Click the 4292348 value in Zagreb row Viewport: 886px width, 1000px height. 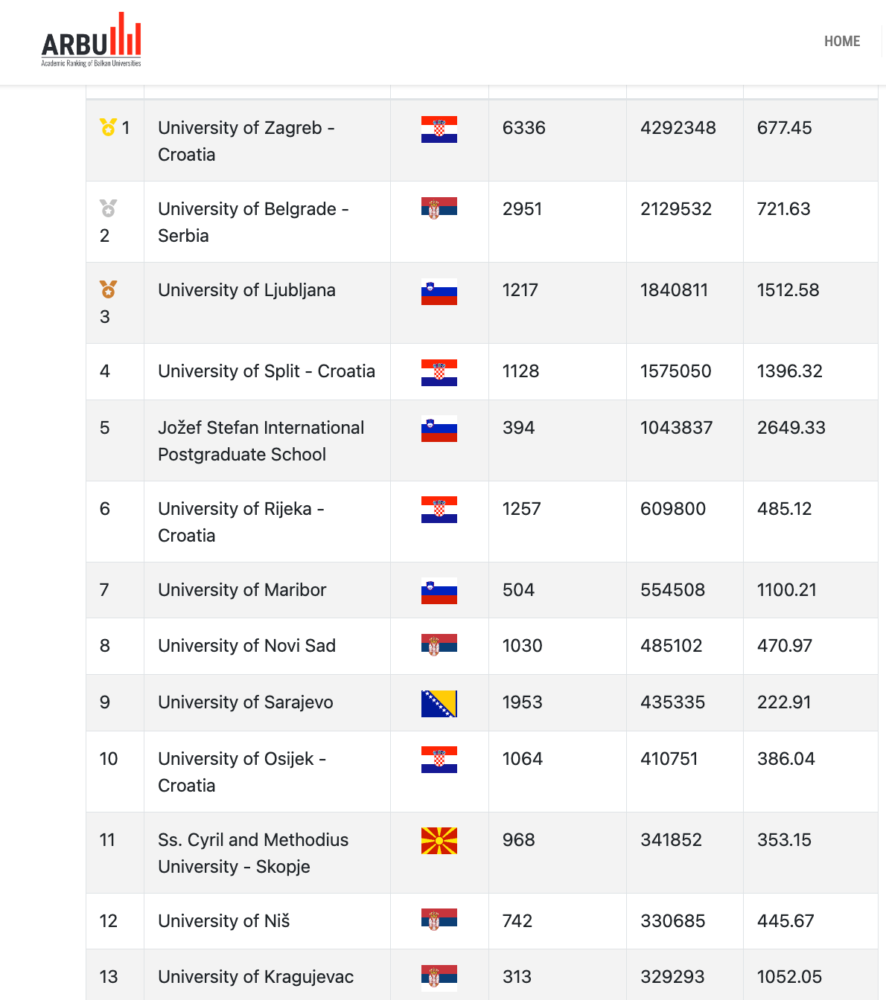point(678,128)
